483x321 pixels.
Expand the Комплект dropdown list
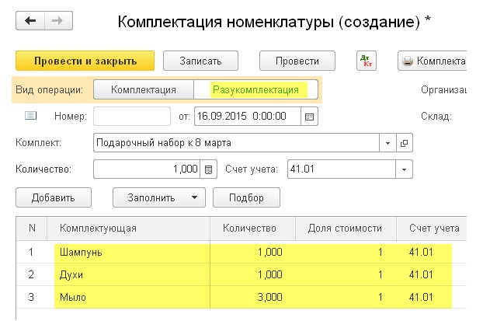pyautogui.click(x=387, y=143)
